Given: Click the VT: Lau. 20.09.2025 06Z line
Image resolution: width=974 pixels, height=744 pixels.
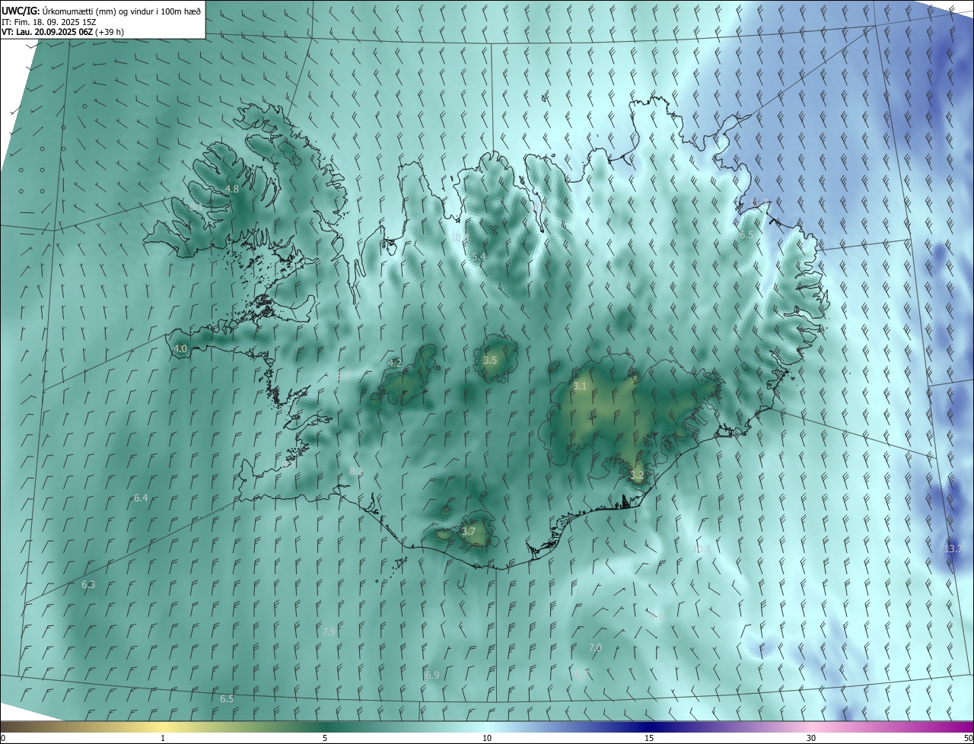Looking at the screenshot, I should pos(62,32).
